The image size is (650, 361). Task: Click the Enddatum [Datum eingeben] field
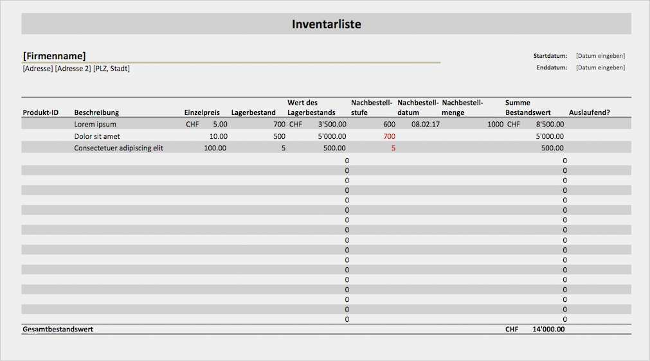600,67
